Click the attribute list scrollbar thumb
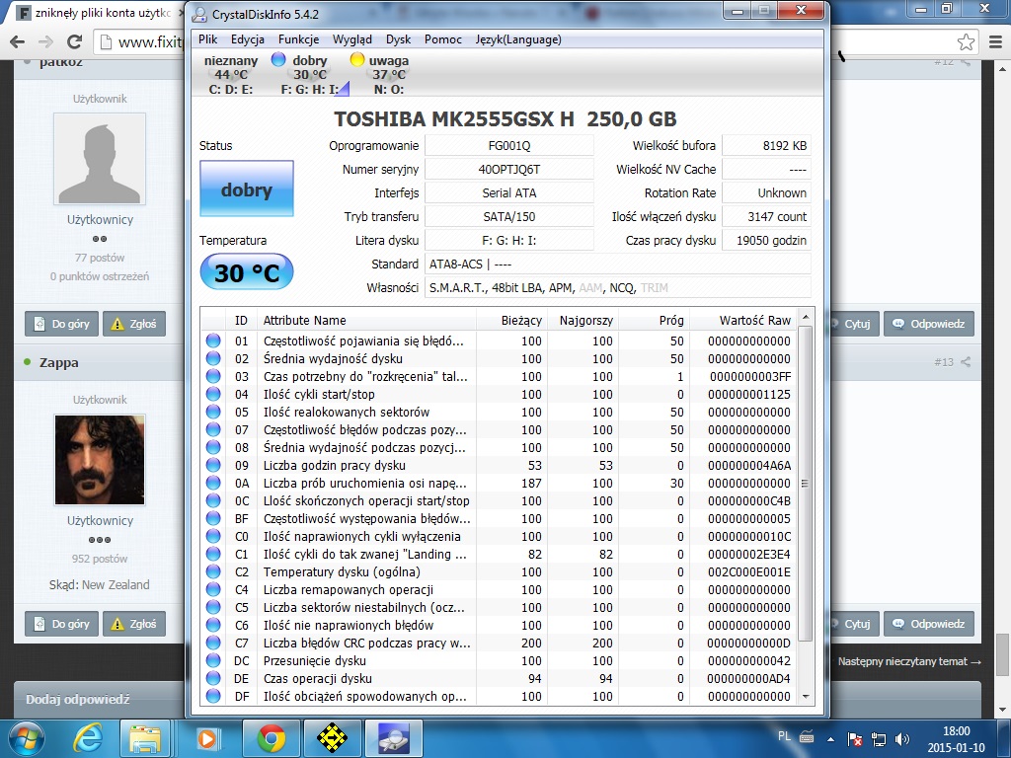Screen dimensions: 1011x758 [805, 484]
